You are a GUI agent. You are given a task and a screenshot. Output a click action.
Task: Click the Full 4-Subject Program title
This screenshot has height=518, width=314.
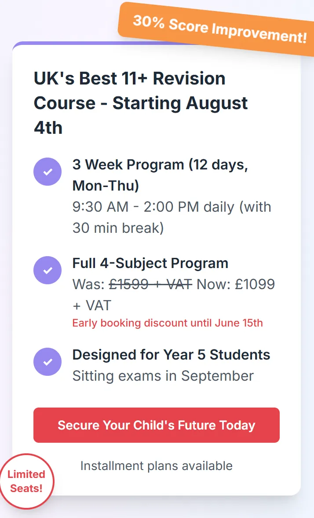(150, 263)
